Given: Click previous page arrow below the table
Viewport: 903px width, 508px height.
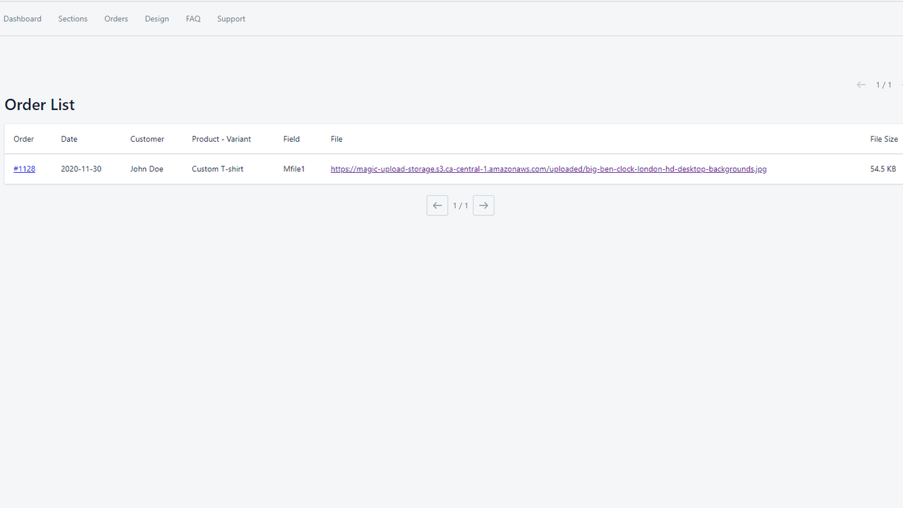Looking at the screenshot, I should (x=437, y=205).
